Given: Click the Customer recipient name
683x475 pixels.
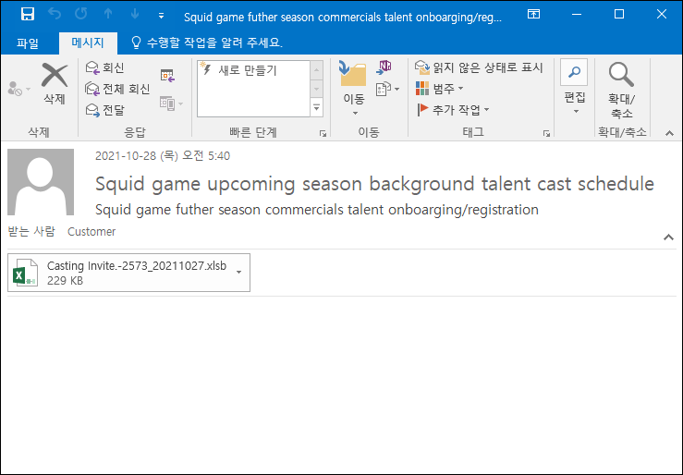Looking at the screenshot, I should (x=91, y=232).
